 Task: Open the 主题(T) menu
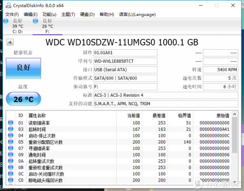click(68, 15)
